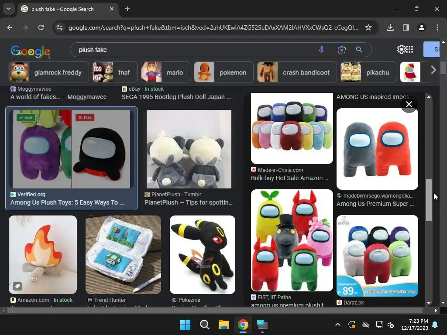
Task: Bookmark this page with the star icon
Action: coord(368,27)
